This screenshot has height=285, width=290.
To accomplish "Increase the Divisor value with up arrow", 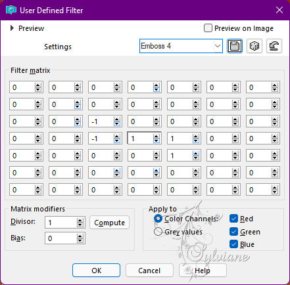I will click(80, 221).
